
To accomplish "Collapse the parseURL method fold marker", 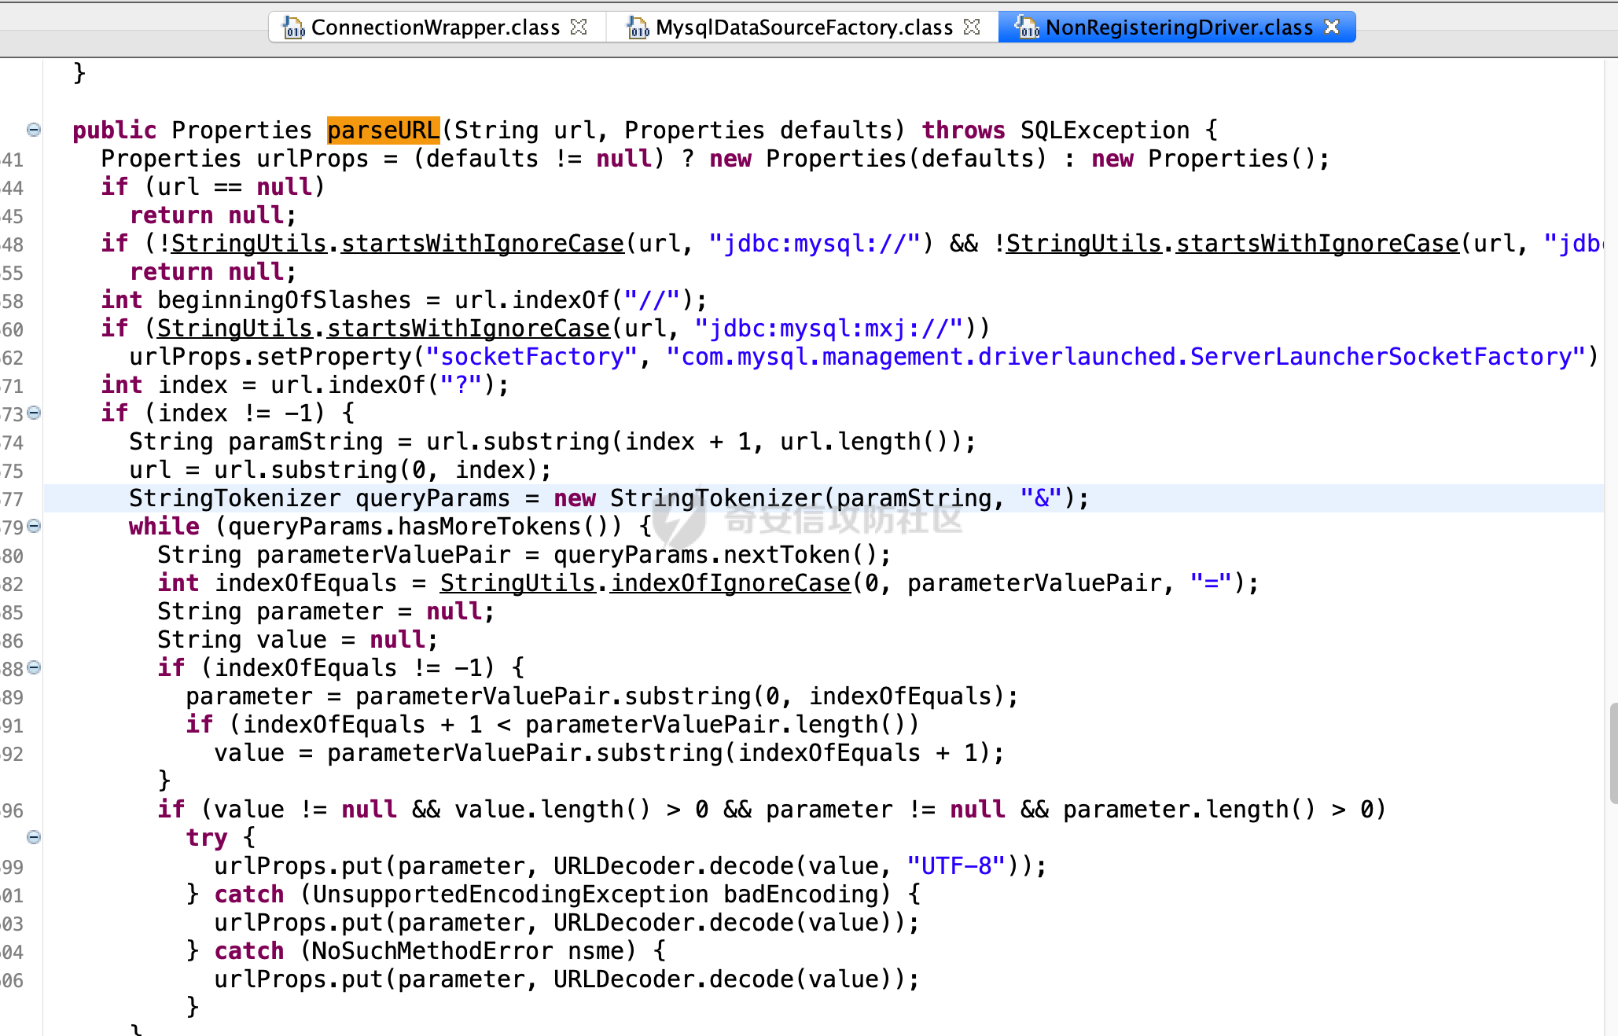I will pos(34,130).
